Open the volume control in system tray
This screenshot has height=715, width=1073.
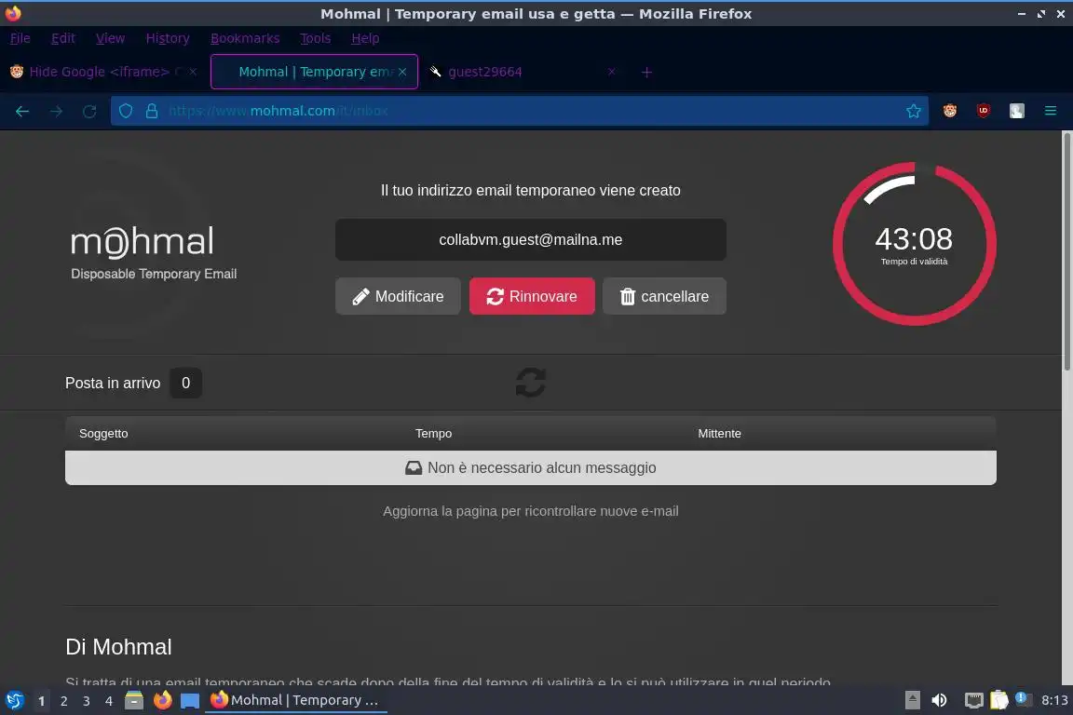tap(939, 700)
